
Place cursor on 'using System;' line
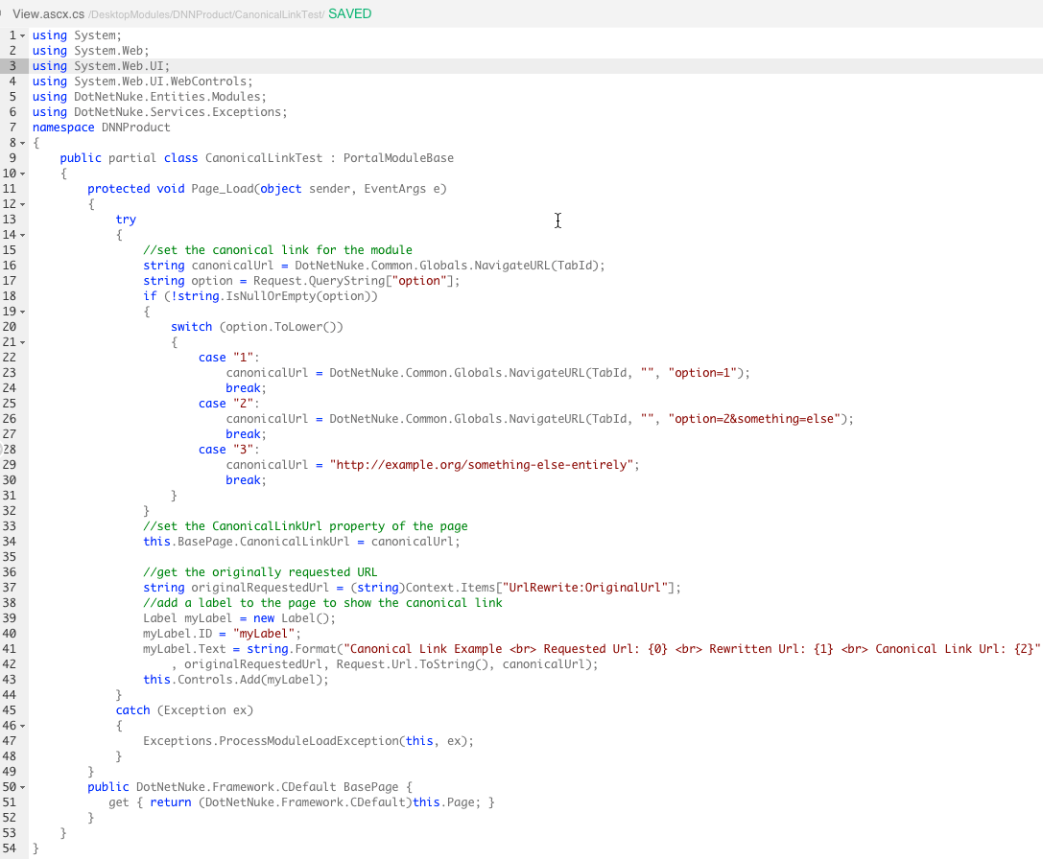pyautogui.click(x=77, y=35)
